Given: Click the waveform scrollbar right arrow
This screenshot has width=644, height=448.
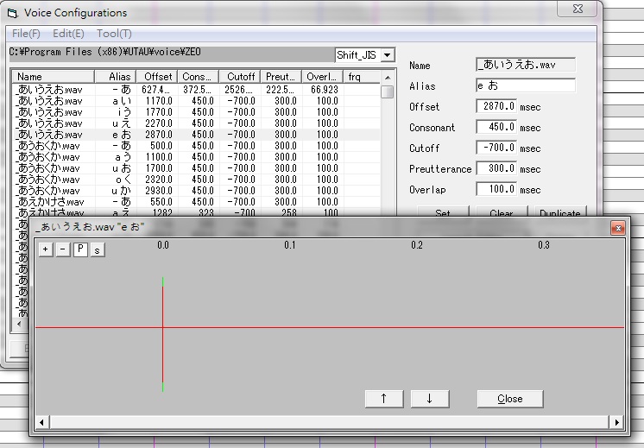Looking at the screenshot, I should coord(616,422).
